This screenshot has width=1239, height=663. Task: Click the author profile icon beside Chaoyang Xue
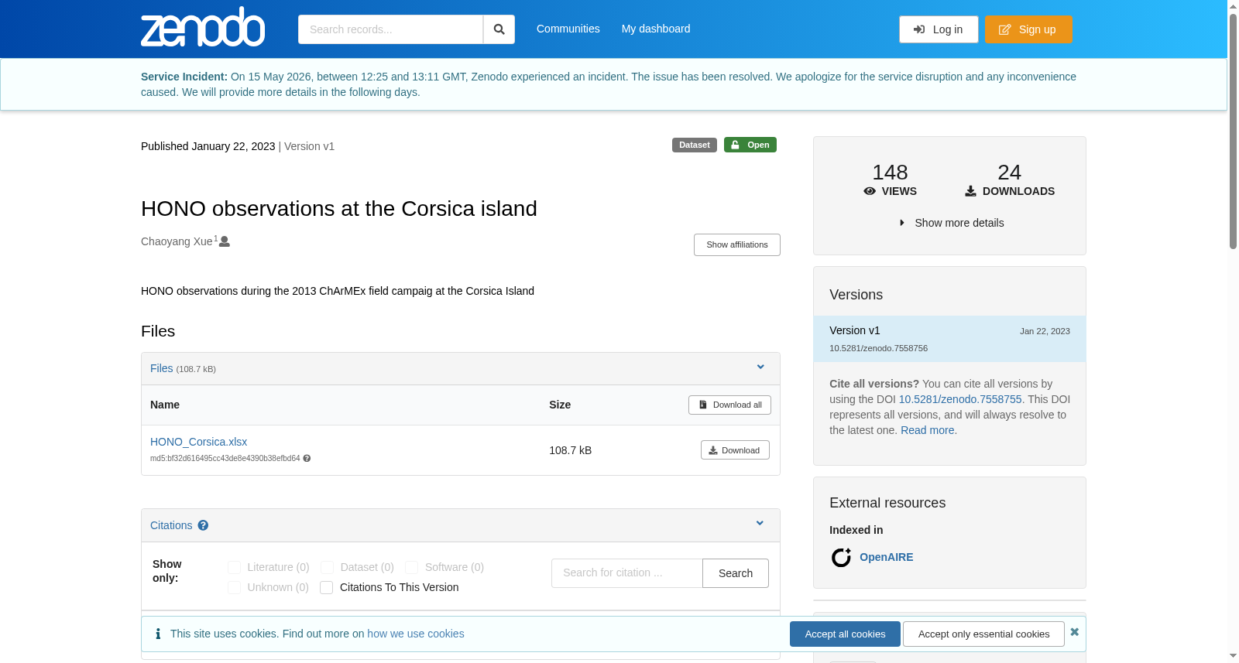[225, 241]
